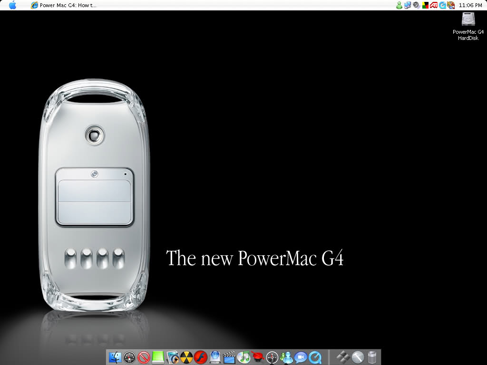This screenshot has height=365, width=487.
Task: Open the Apple menu logo
Action: 12,5
